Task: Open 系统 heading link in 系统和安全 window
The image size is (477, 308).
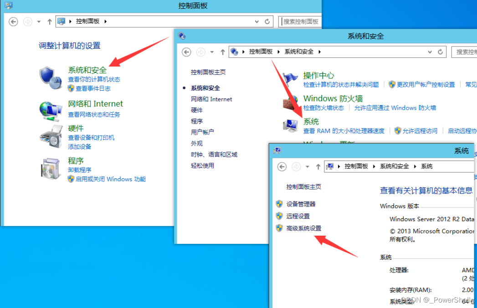Action: click(311, 121)
